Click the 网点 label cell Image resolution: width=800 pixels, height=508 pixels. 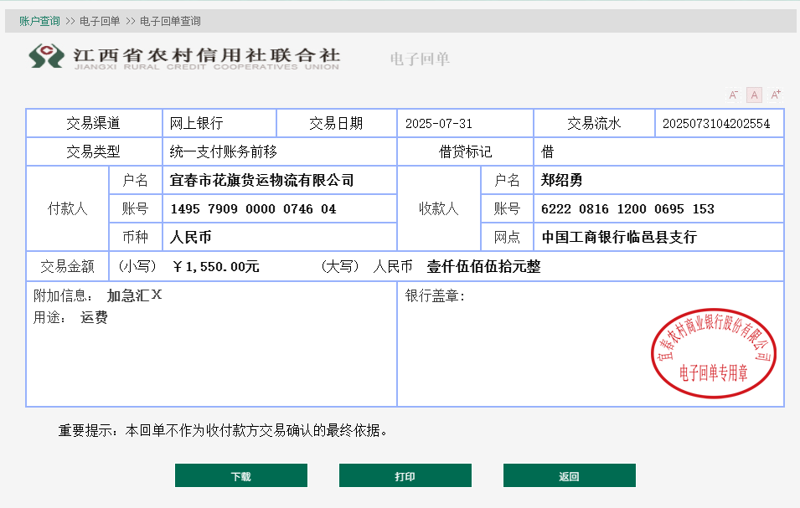[x=507, y=238]
